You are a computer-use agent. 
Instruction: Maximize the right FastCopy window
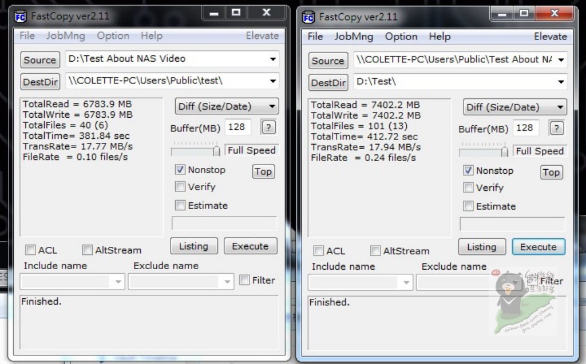point(524,14)
